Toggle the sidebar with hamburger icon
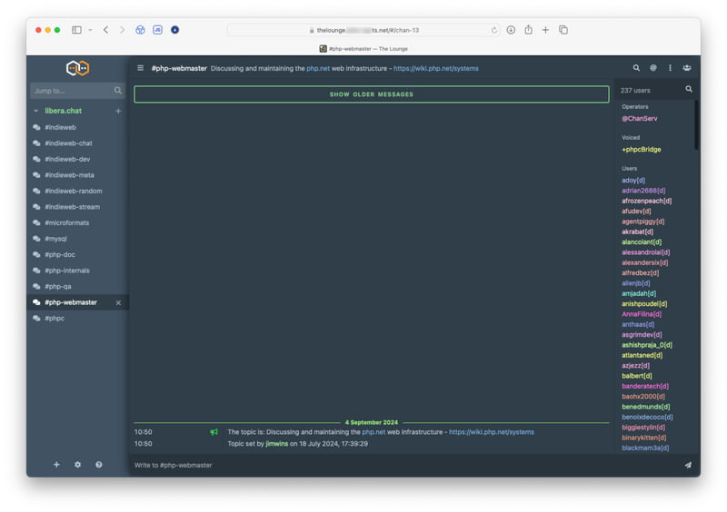Viewport: 727px width, 512px height. 140,68
